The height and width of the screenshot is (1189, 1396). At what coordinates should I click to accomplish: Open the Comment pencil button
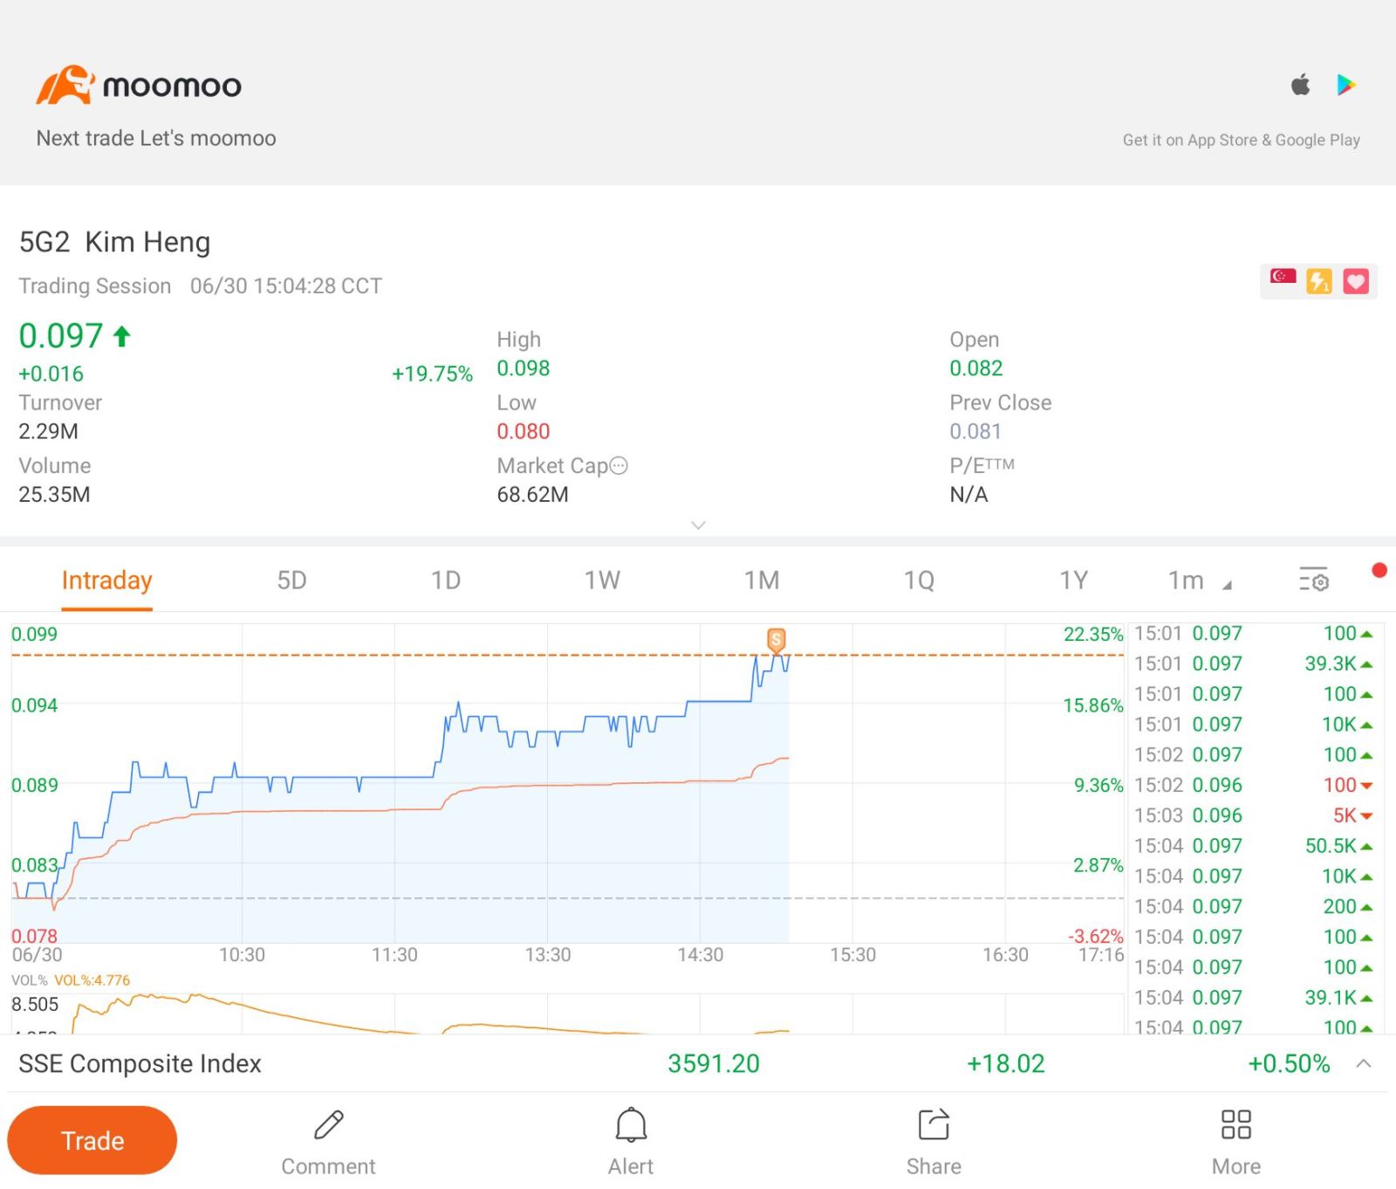328,1142
